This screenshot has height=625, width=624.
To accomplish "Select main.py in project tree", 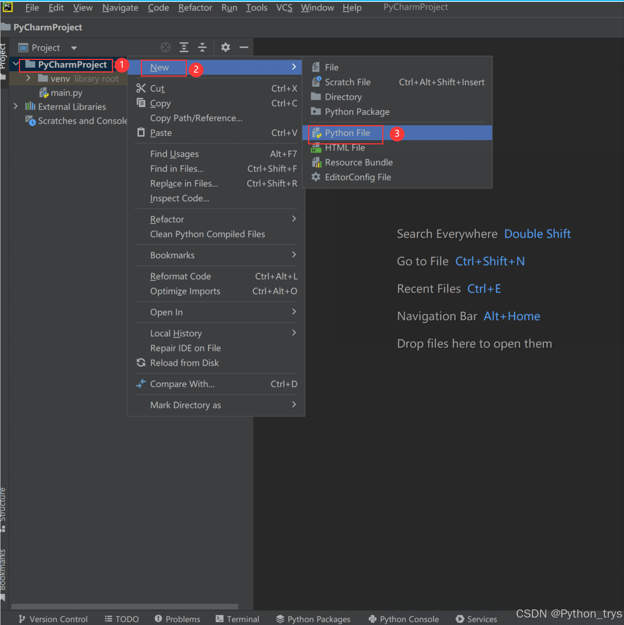I will 66,93.
